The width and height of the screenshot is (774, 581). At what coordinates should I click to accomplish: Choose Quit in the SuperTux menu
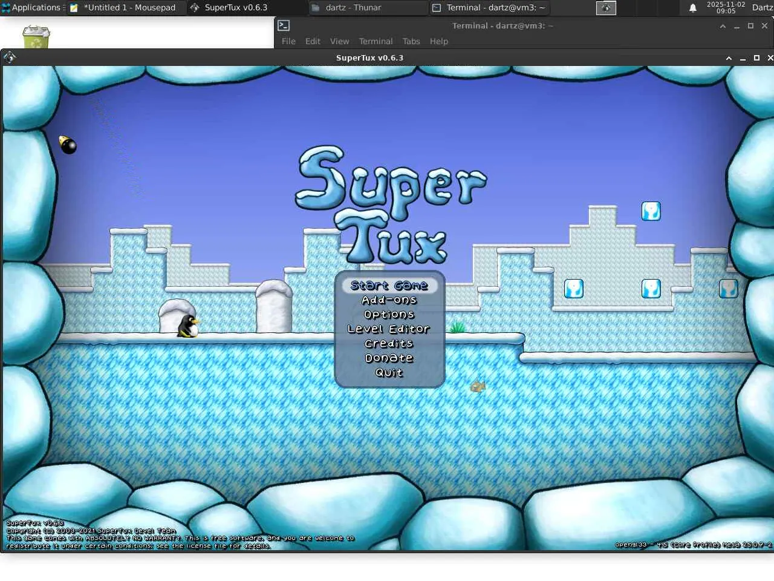(389, 372)
